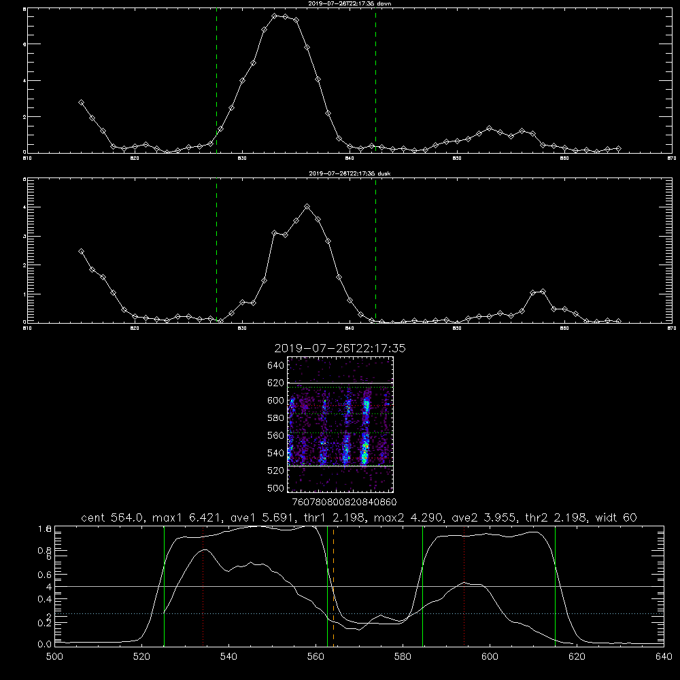The height and width of the screenshot is (680, 680).
Task: Click the first diamond data point of dawn curve
Action: point(81,103)
